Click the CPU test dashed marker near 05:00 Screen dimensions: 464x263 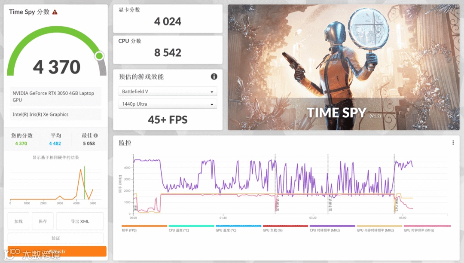[394, 183]
